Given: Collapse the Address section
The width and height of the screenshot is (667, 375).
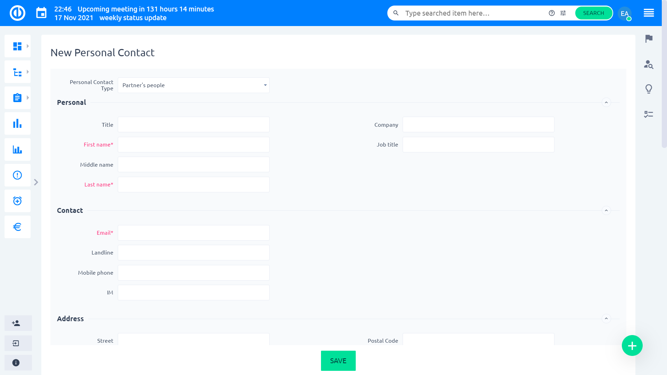Looking at the screenshot, I should pyautogui.click(x=606, y=318).
